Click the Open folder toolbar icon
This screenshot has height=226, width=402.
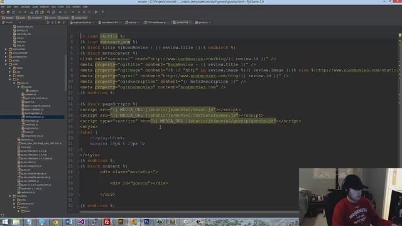(3, 12)
